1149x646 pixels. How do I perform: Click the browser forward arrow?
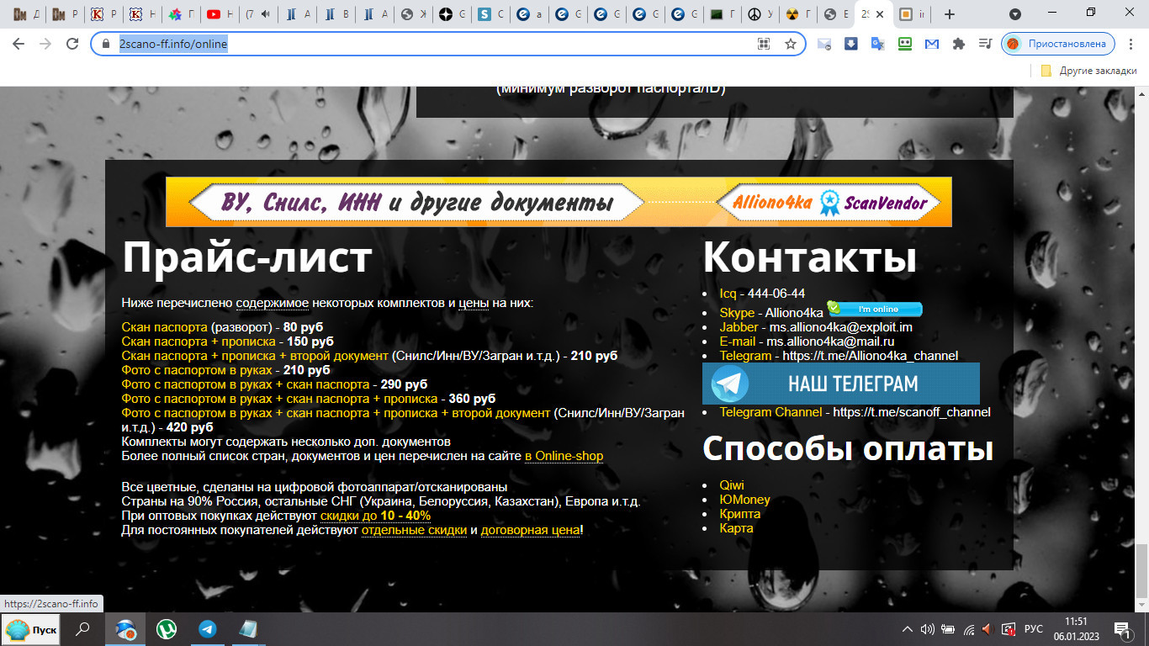pyautogui.click(x=45, y=44)
